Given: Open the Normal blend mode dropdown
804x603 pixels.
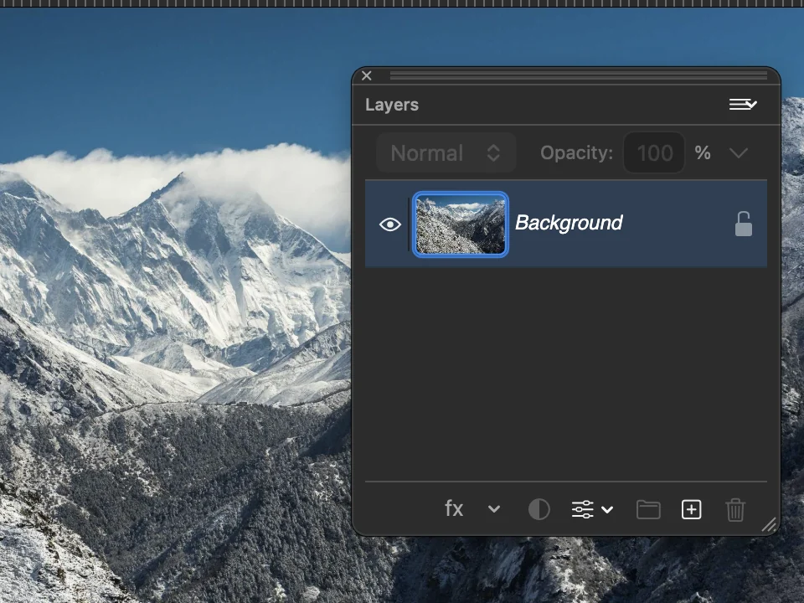Looking at the screenshot, I should (446, 152).
